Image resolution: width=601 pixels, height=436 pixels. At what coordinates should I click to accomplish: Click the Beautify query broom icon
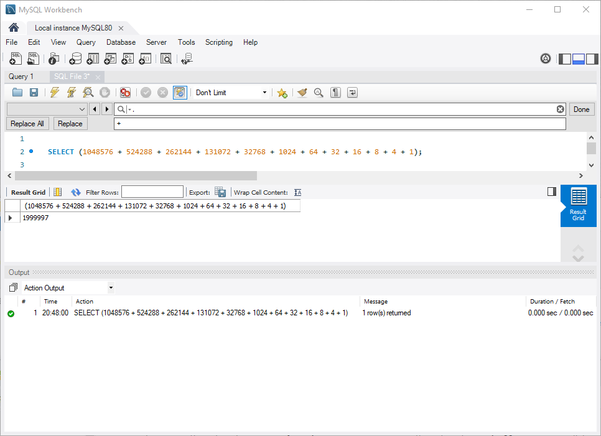pos(302,93)
